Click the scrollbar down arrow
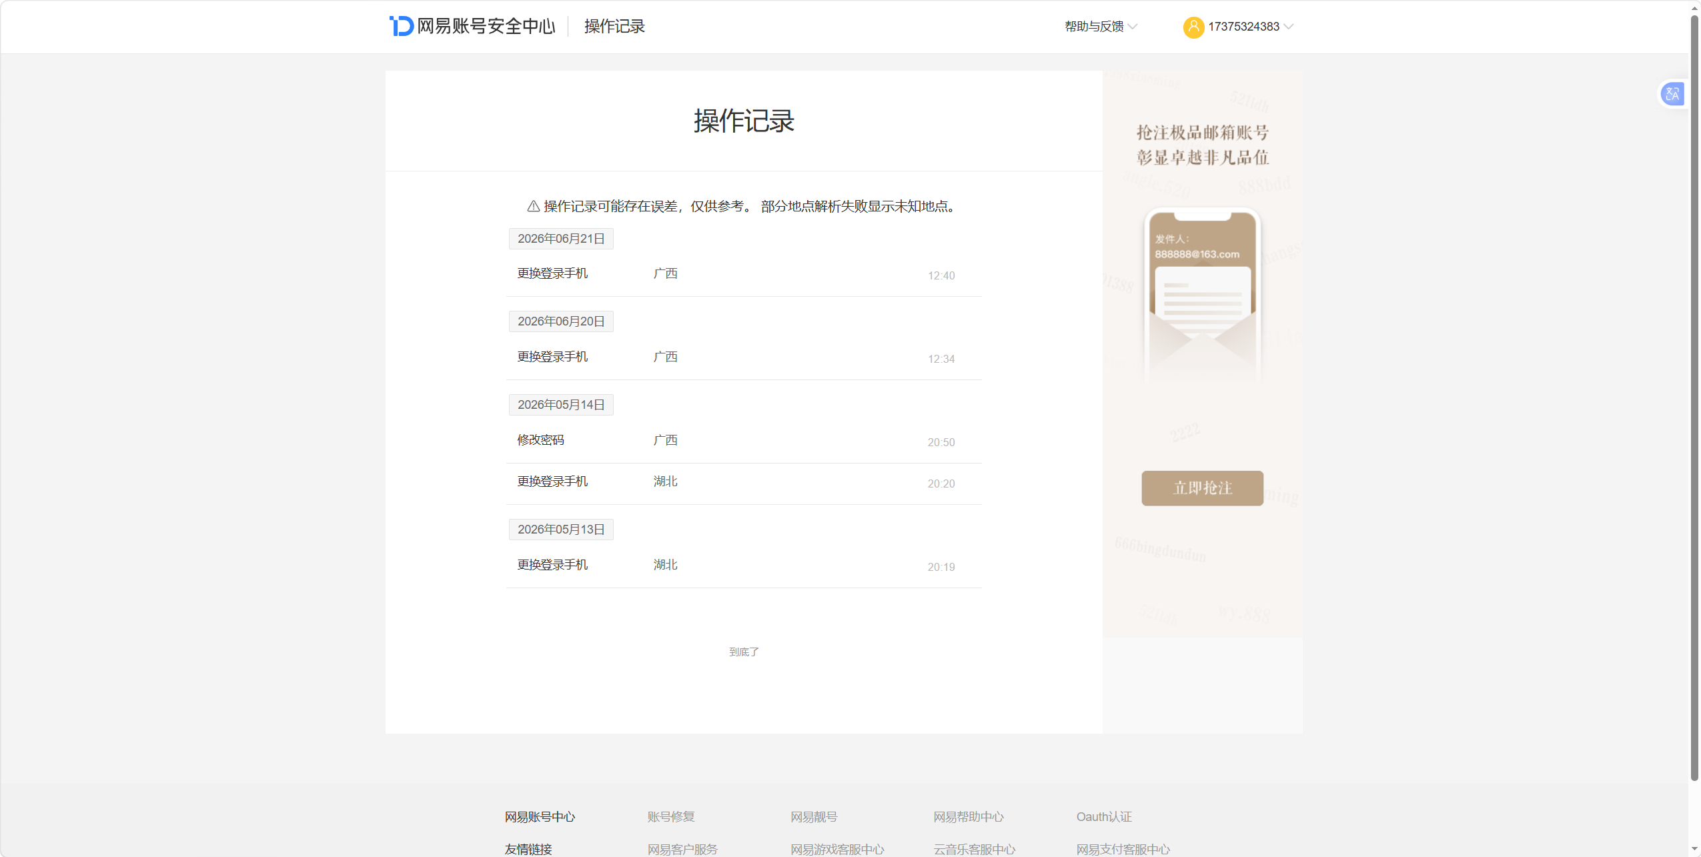Screen dimensions: 1701x857 point(1694,850)
